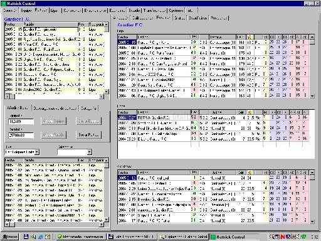Viewport: 321px width, 241px height.
Task: Click the red N icon in system tray
Action: click(283, 237)
